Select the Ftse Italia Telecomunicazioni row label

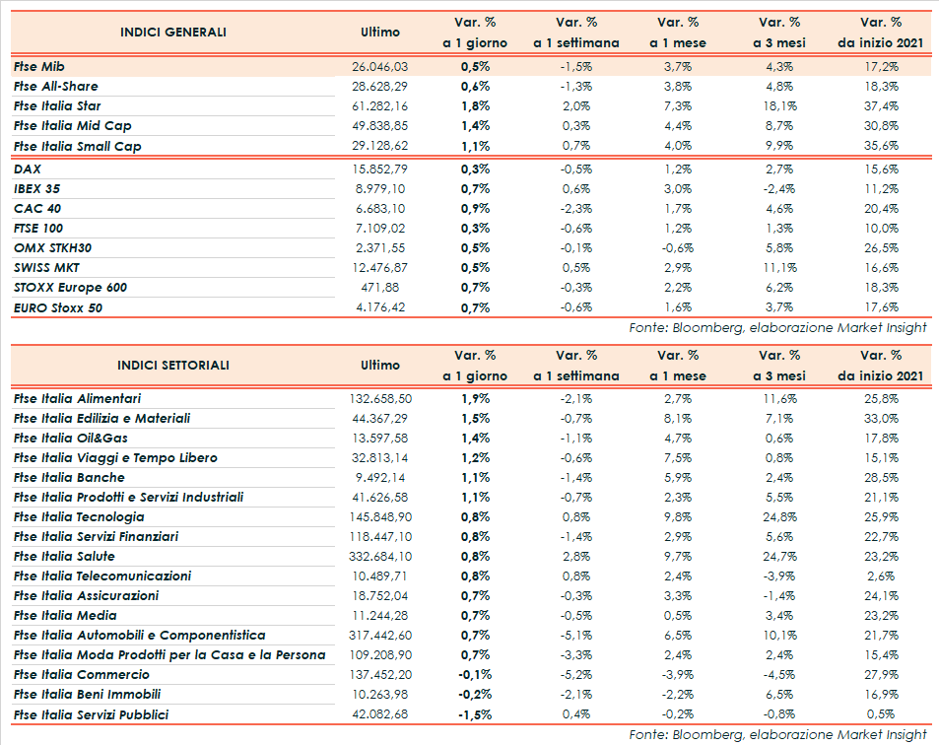click(102, 576)
